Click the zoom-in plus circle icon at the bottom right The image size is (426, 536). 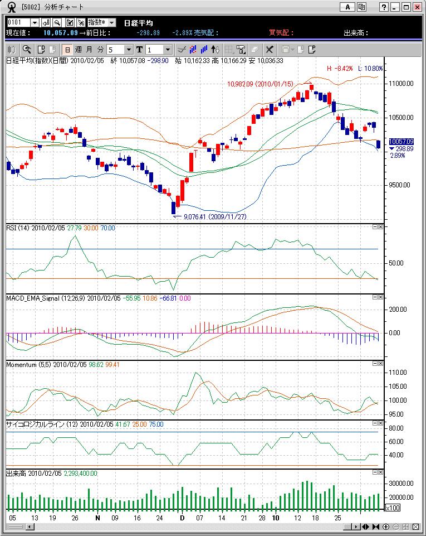point(386,527)
